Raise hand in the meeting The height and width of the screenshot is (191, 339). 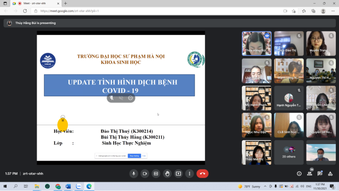167,174
